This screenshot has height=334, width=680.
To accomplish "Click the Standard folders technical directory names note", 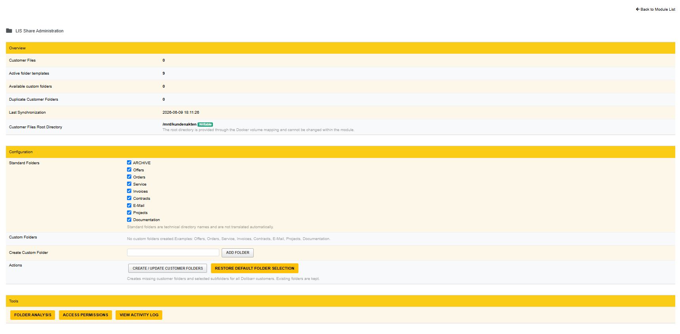I will tap(200, 227).
